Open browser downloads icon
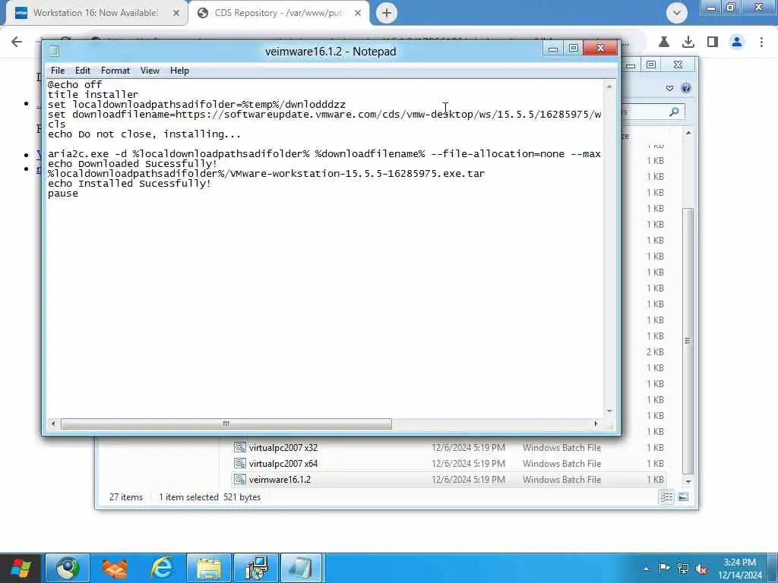The image size is (778, 583). 688,43
